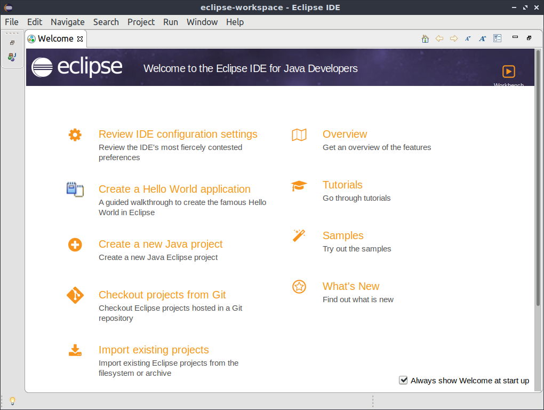This screenshot has height=410, width=544.
Task: Close the Welcome tab
Action: coord(80,39)
